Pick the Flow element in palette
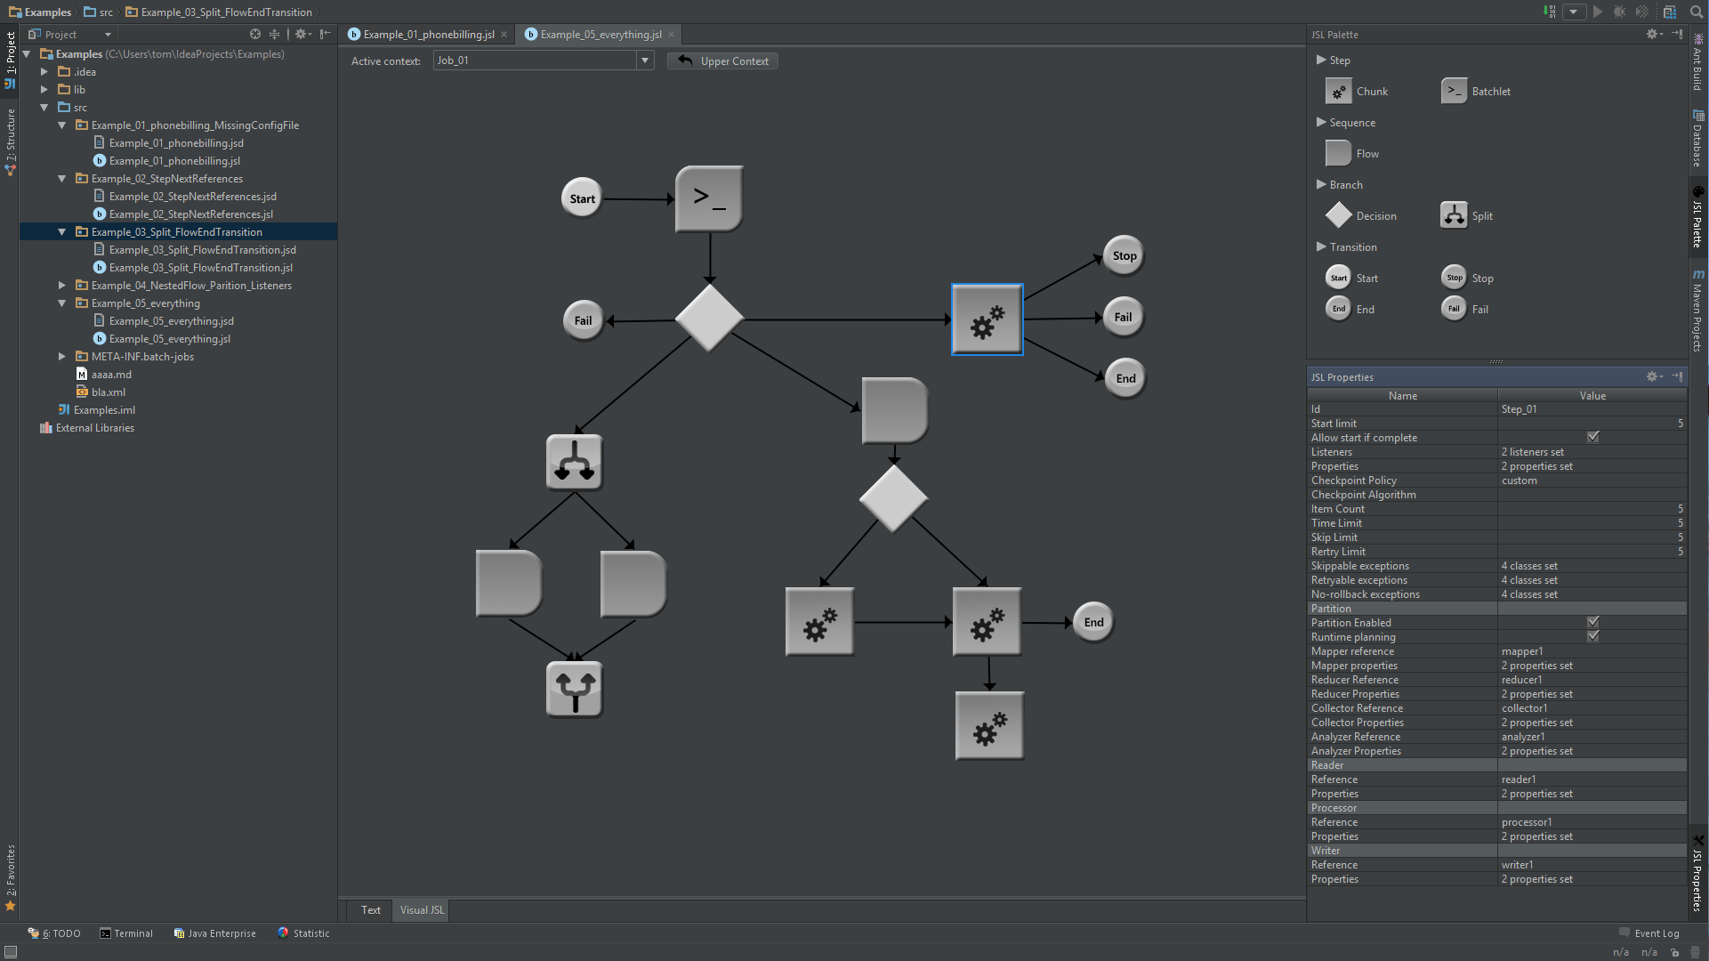 click(x=1338, y=154)
